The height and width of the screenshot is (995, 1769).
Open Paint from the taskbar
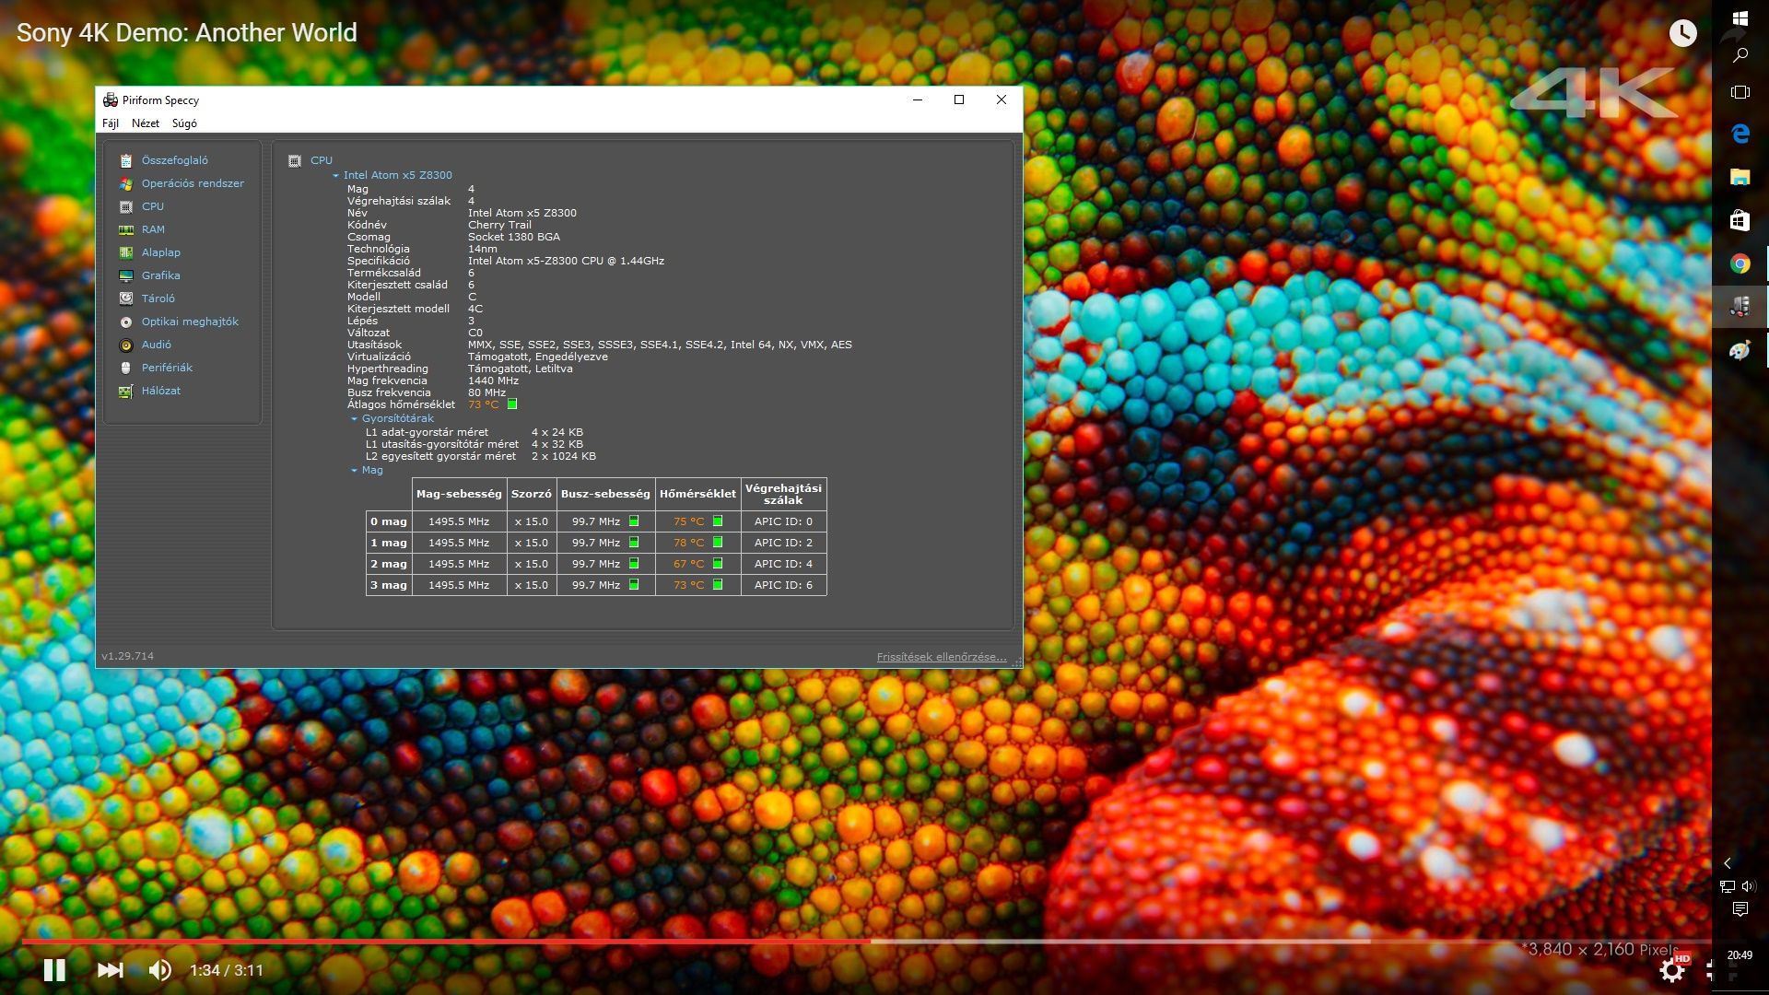(x=1740, y=350)
